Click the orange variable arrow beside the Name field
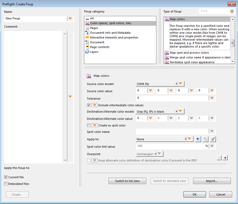The width and height of the screenshot is (238, 204). click(x=70, y=19)
